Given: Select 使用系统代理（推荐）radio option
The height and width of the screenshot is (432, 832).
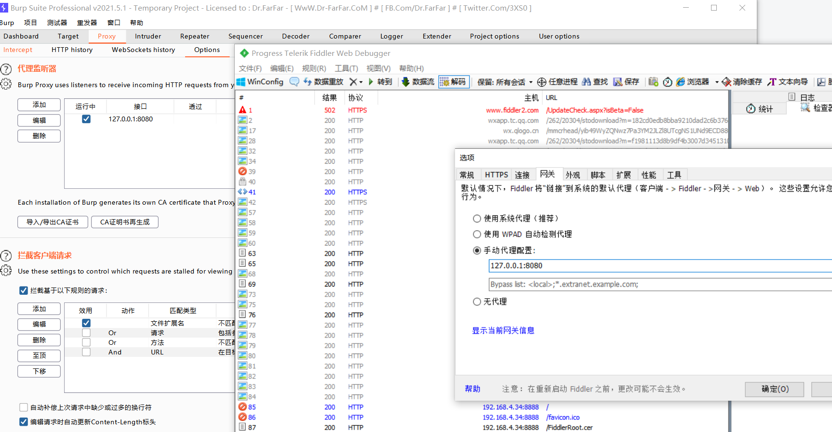Looking at the screenshot, I should pyautogui.click(x=477, y=219).
